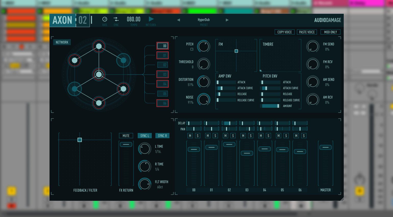Click the window resize grip corner

pos(342,199)
